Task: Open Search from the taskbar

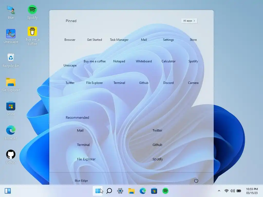Action: [x=109, y=191]
